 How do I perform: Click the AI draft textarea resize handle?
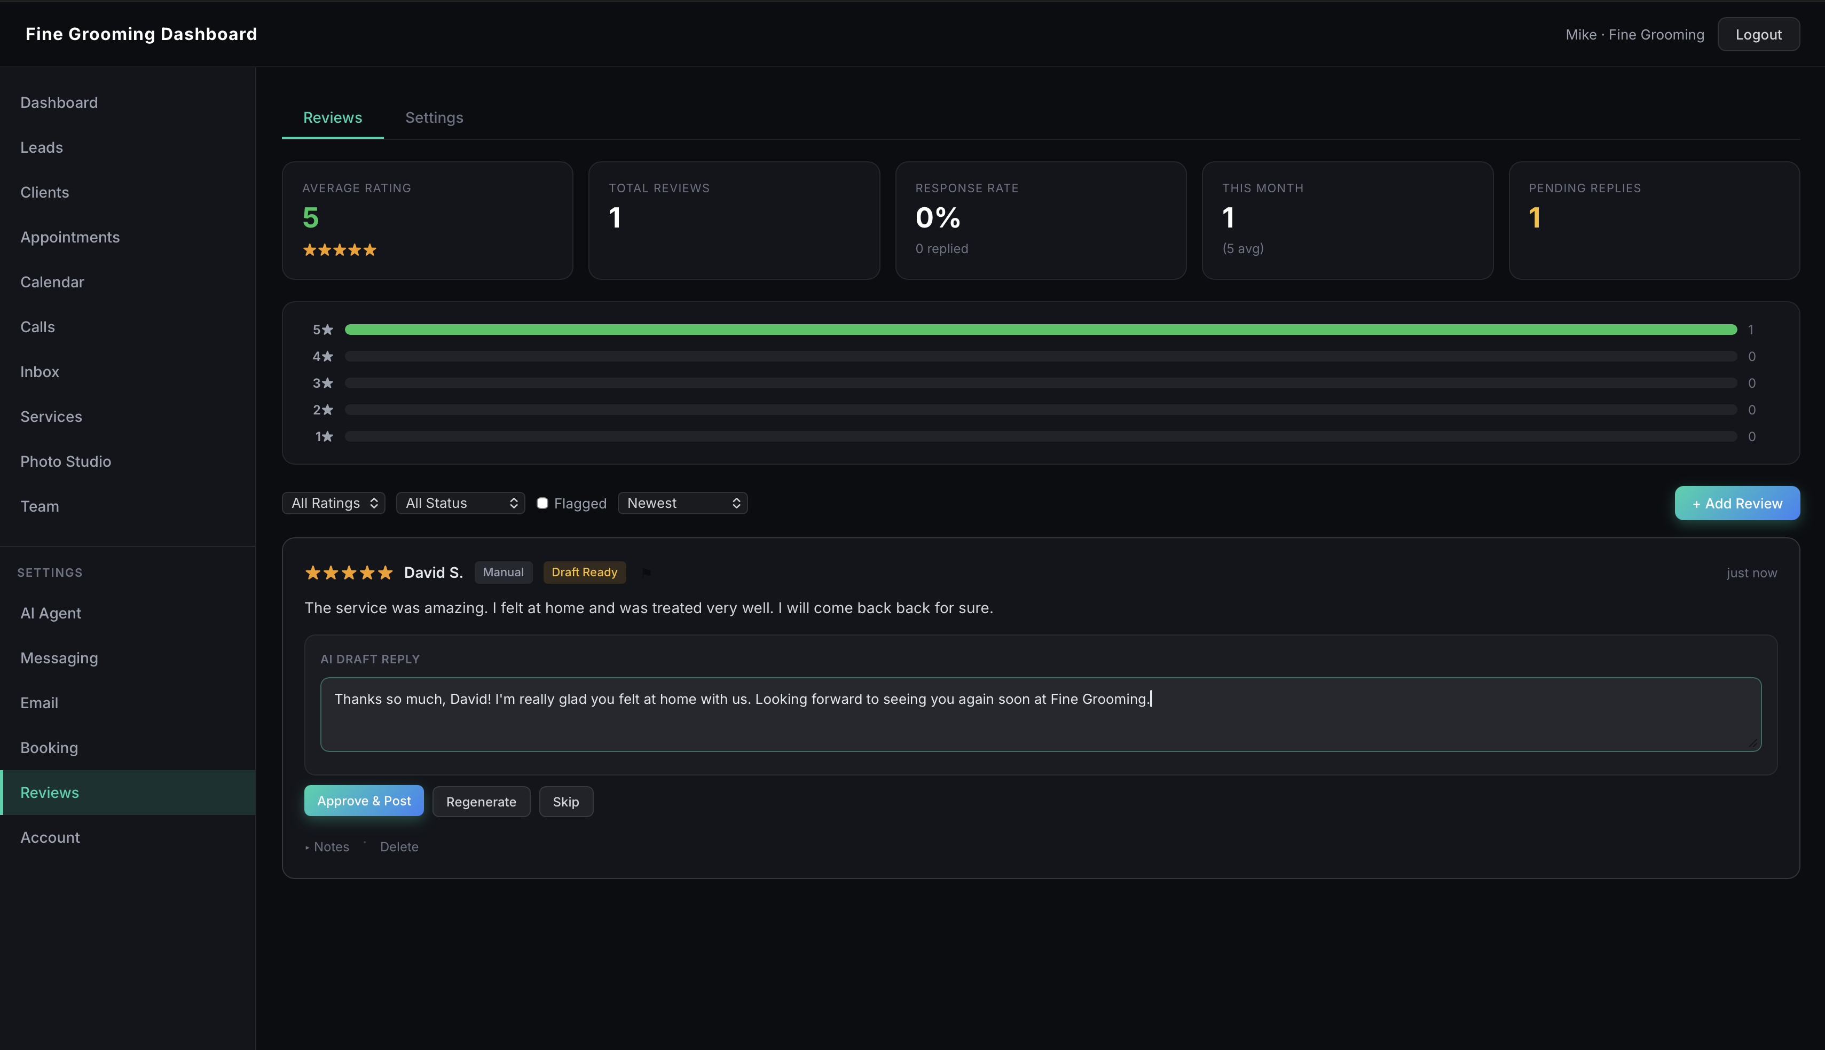[x=1753, y=743]
